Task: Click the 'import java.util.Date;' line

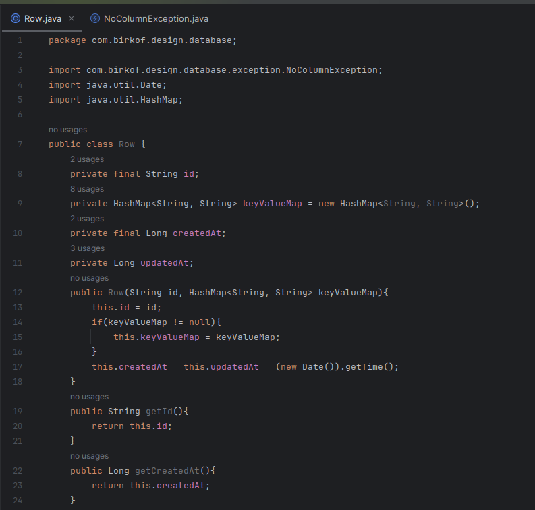Action: [x=107, y=85]
